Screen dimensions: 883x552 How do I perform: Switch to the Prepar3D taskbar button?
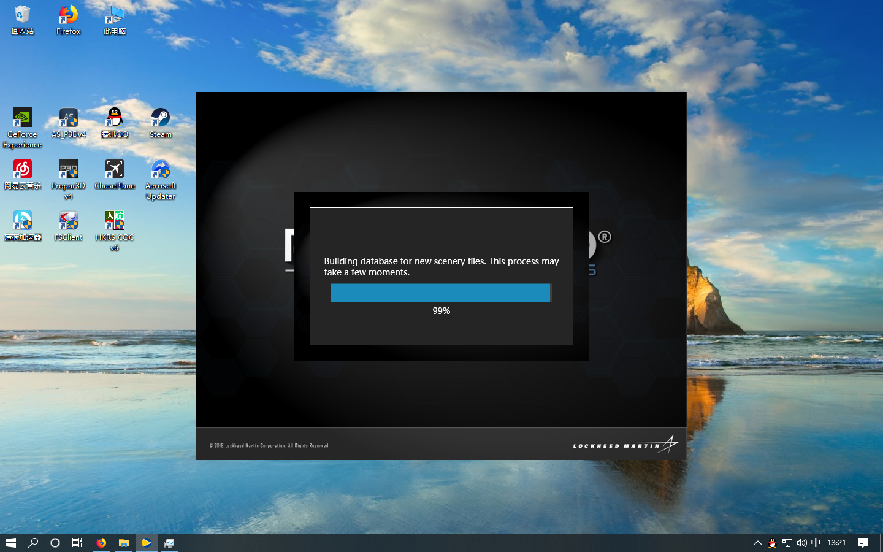point(147,543)
